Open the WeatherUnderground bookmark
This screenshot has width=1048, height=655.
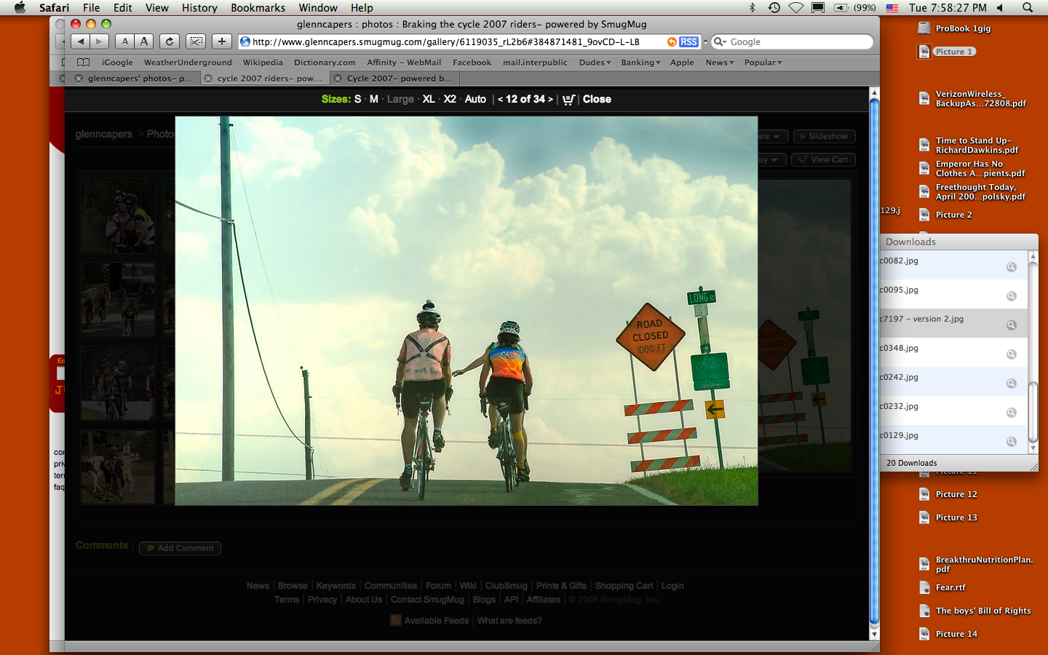188,63
